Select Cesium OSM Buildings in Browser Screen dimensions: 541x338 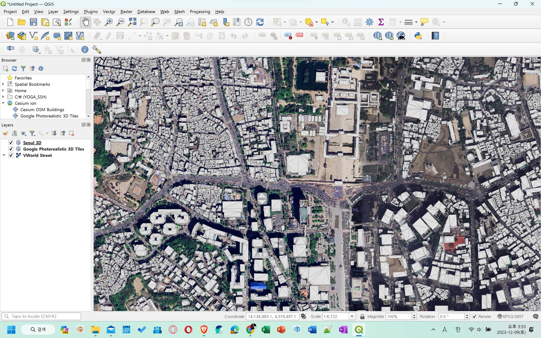(x=42, y=110)
